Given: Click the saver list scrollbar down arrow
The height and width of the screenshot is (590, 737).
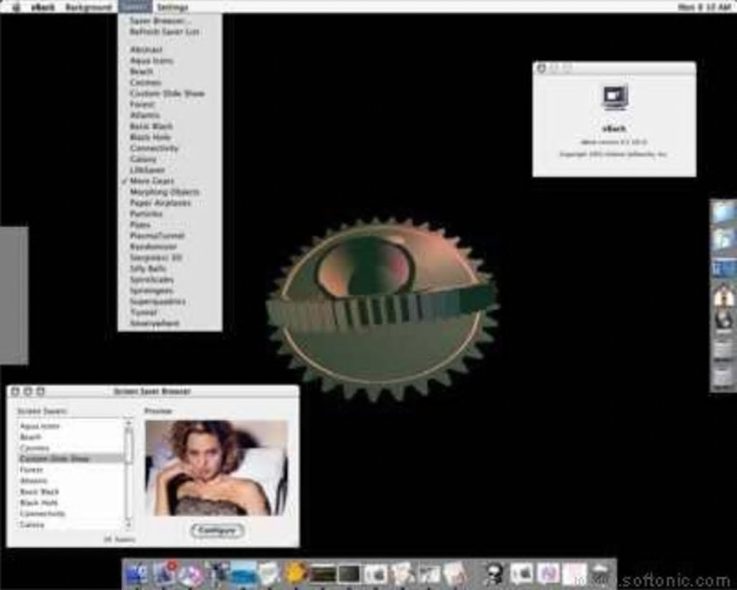Looking at the screenshot, I should coord(128,522).
